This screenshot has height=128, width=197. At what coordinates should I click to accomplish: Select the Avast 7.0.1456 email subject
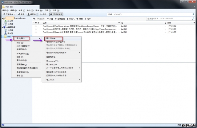click(x=80, y=32)
